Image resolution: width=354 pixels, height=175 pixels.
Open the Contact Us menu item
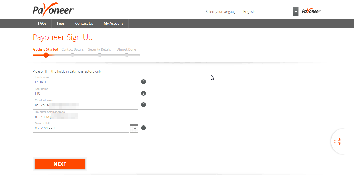(84, 23)
